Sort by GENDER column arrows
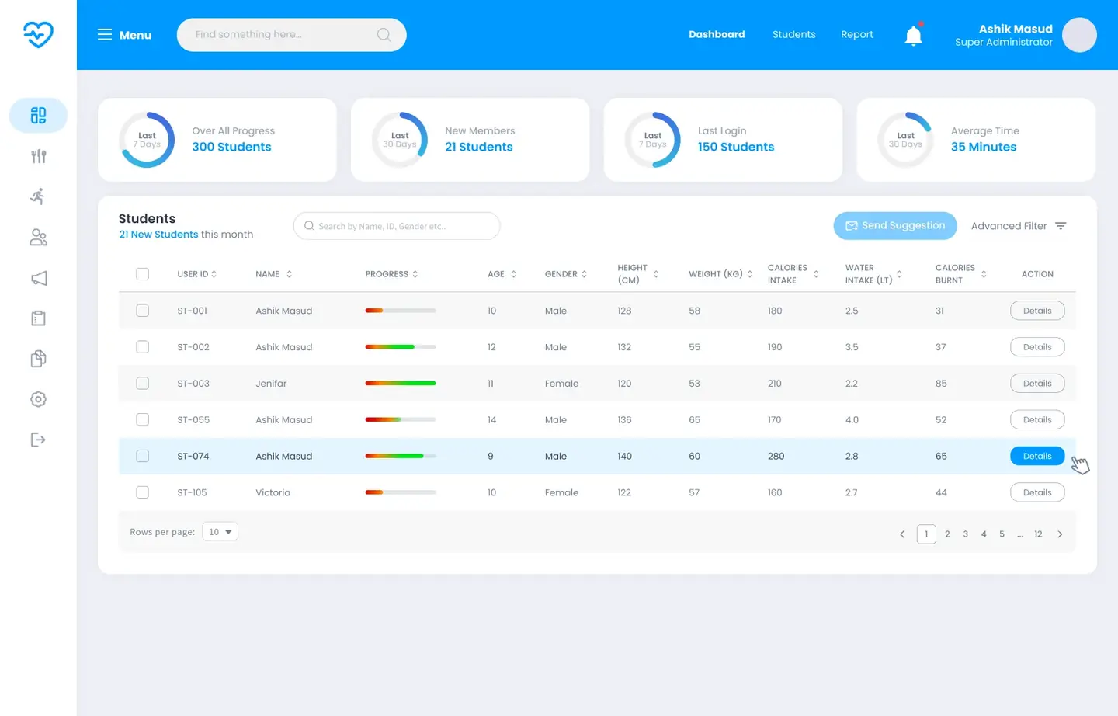The height and width of the screenshot is (716, 1118). tap(584, 274)
